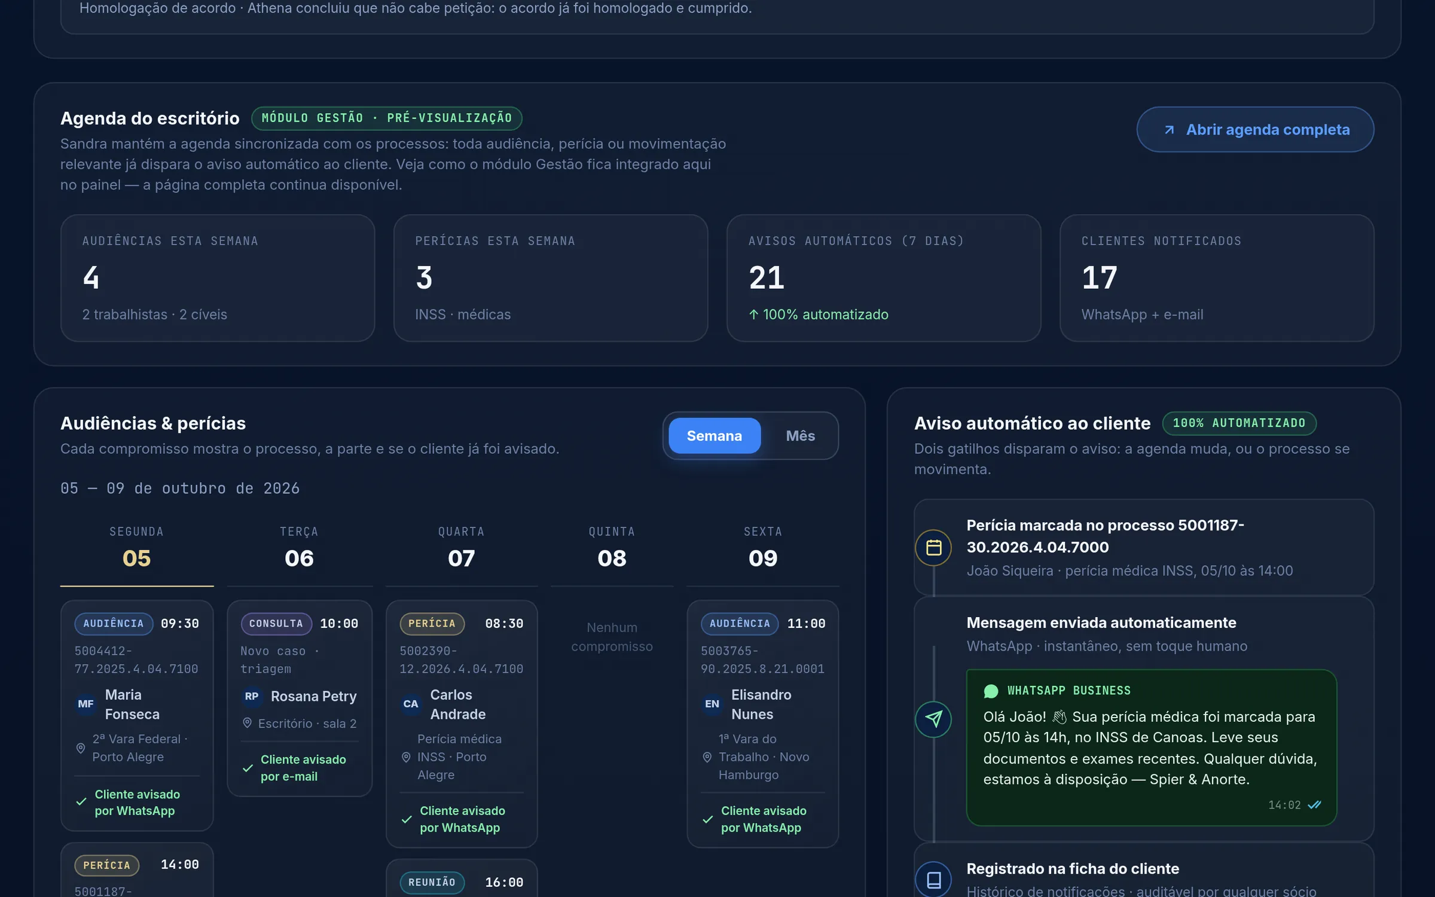Click the double-check read receipt at 14:02
The height and width of the screenshot is (897, 1435).
click(1314, 805)
